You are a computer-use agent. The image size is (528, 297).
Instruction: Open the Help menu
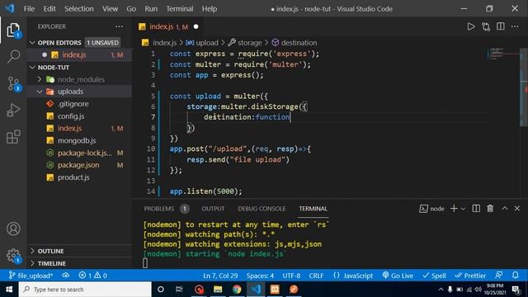point(209,9)
